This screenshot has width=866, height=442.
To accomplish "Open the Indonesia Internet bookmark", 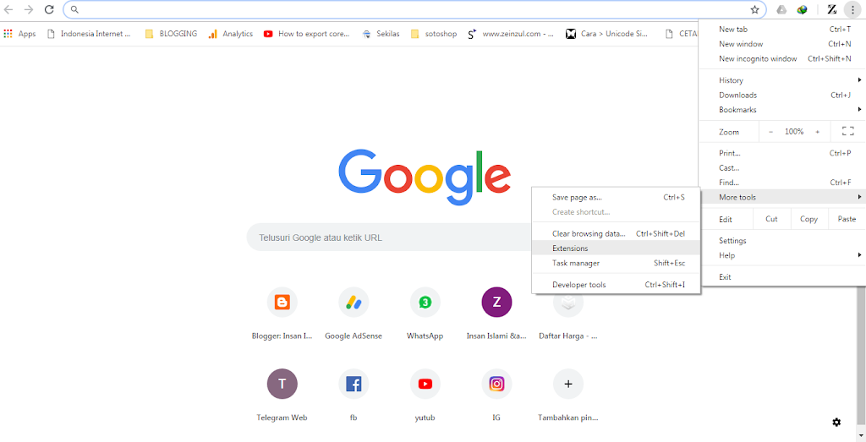I will pos(90,34).
